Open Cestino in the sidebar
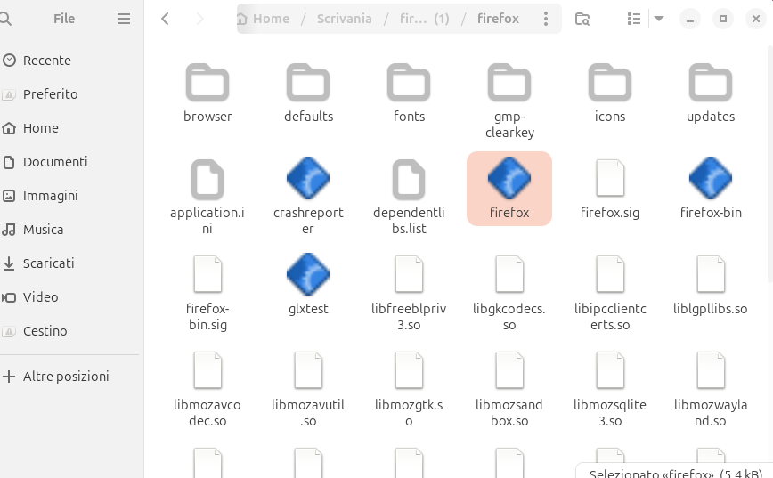773x478 pixels. point(69,331)
